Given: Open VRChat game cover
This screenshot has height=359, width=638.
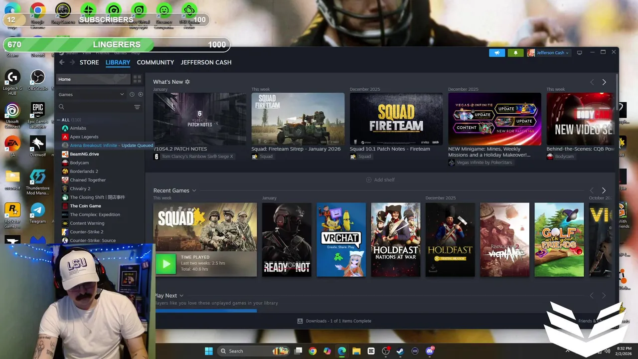Looking at the screenshot, I should (341, 240).
